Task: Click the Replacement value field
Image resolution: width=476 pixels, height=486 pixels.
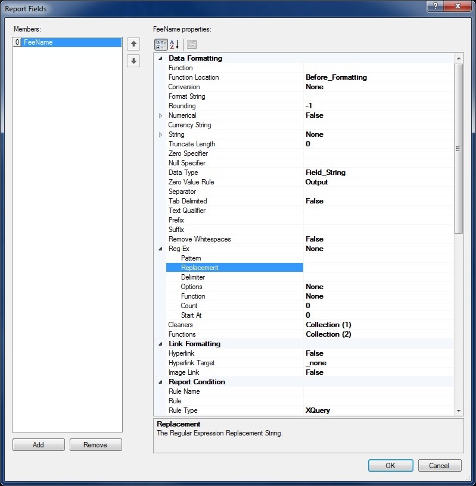Action: point(378,268)
